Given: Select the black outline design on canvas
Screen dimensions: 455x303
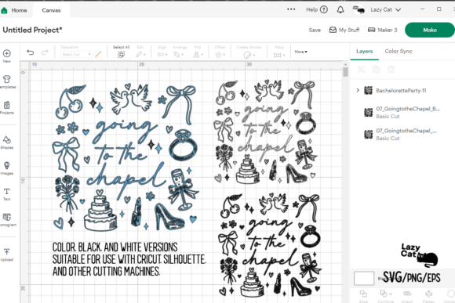Looking at the screenshot, I should click(265, 132).
